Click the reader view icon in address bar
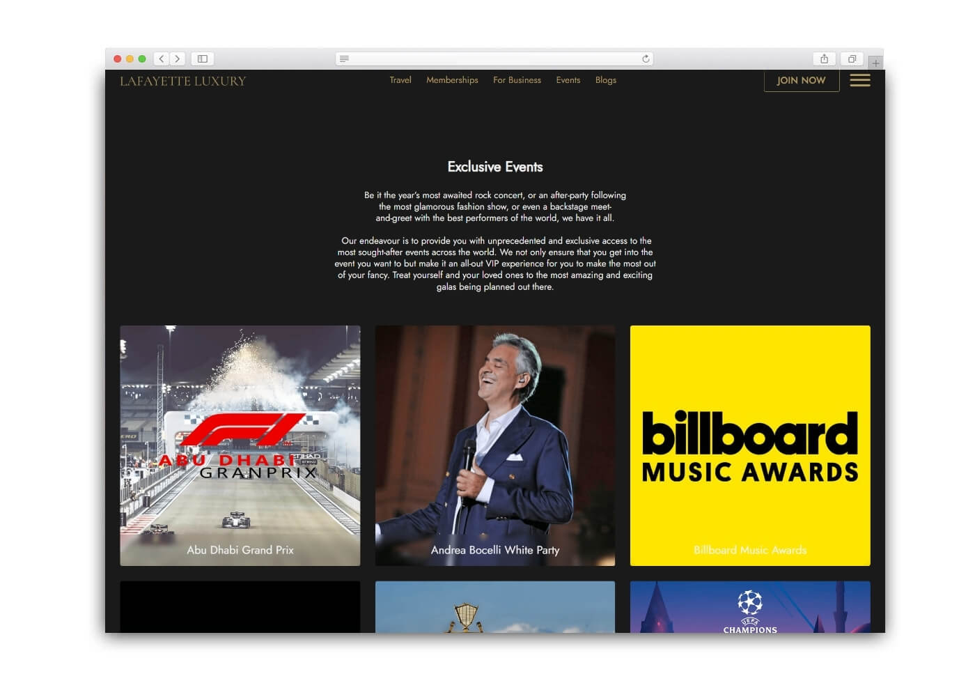975x697 pixels. coord(344,59)
